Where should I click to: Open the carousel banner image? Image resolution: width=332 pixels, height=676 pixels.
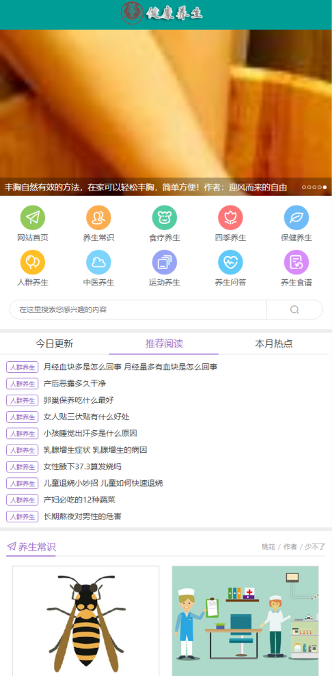[166, 113]
